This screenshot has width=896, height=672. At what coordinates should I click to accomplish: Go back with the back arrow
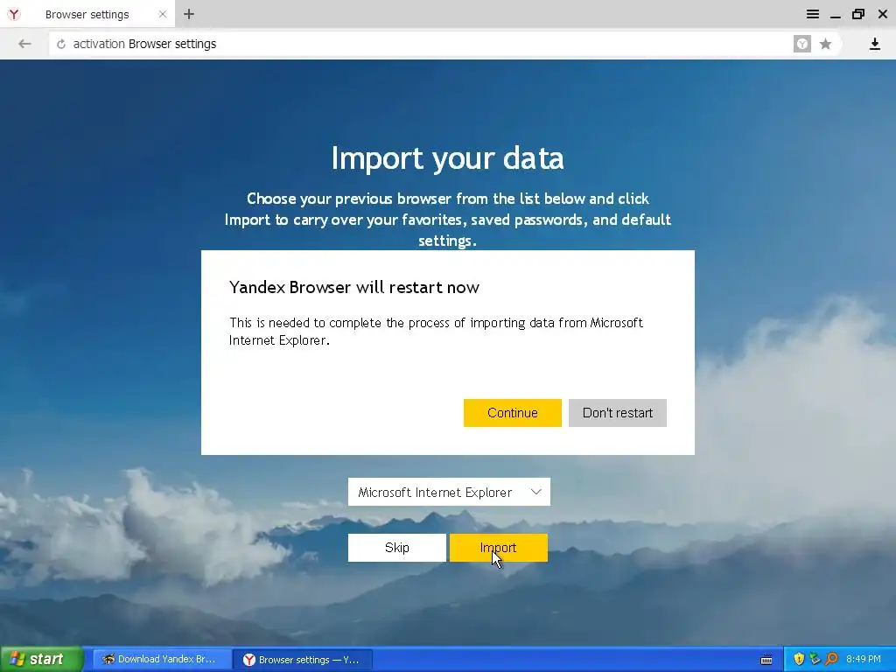[24, 44]
